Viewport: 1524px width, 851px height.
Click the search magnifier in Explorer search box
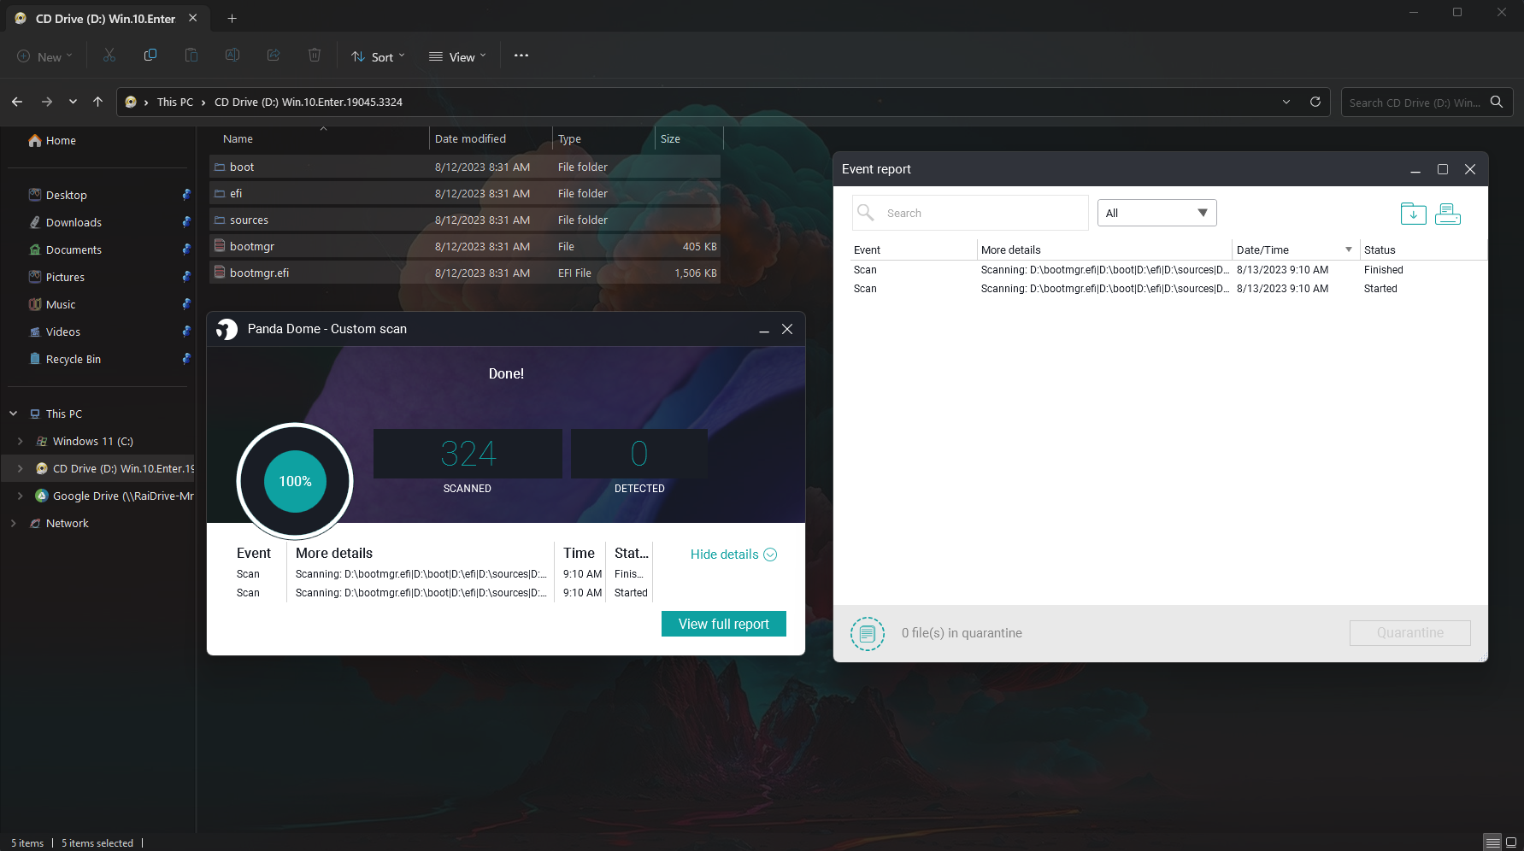tap(1497, 102)
